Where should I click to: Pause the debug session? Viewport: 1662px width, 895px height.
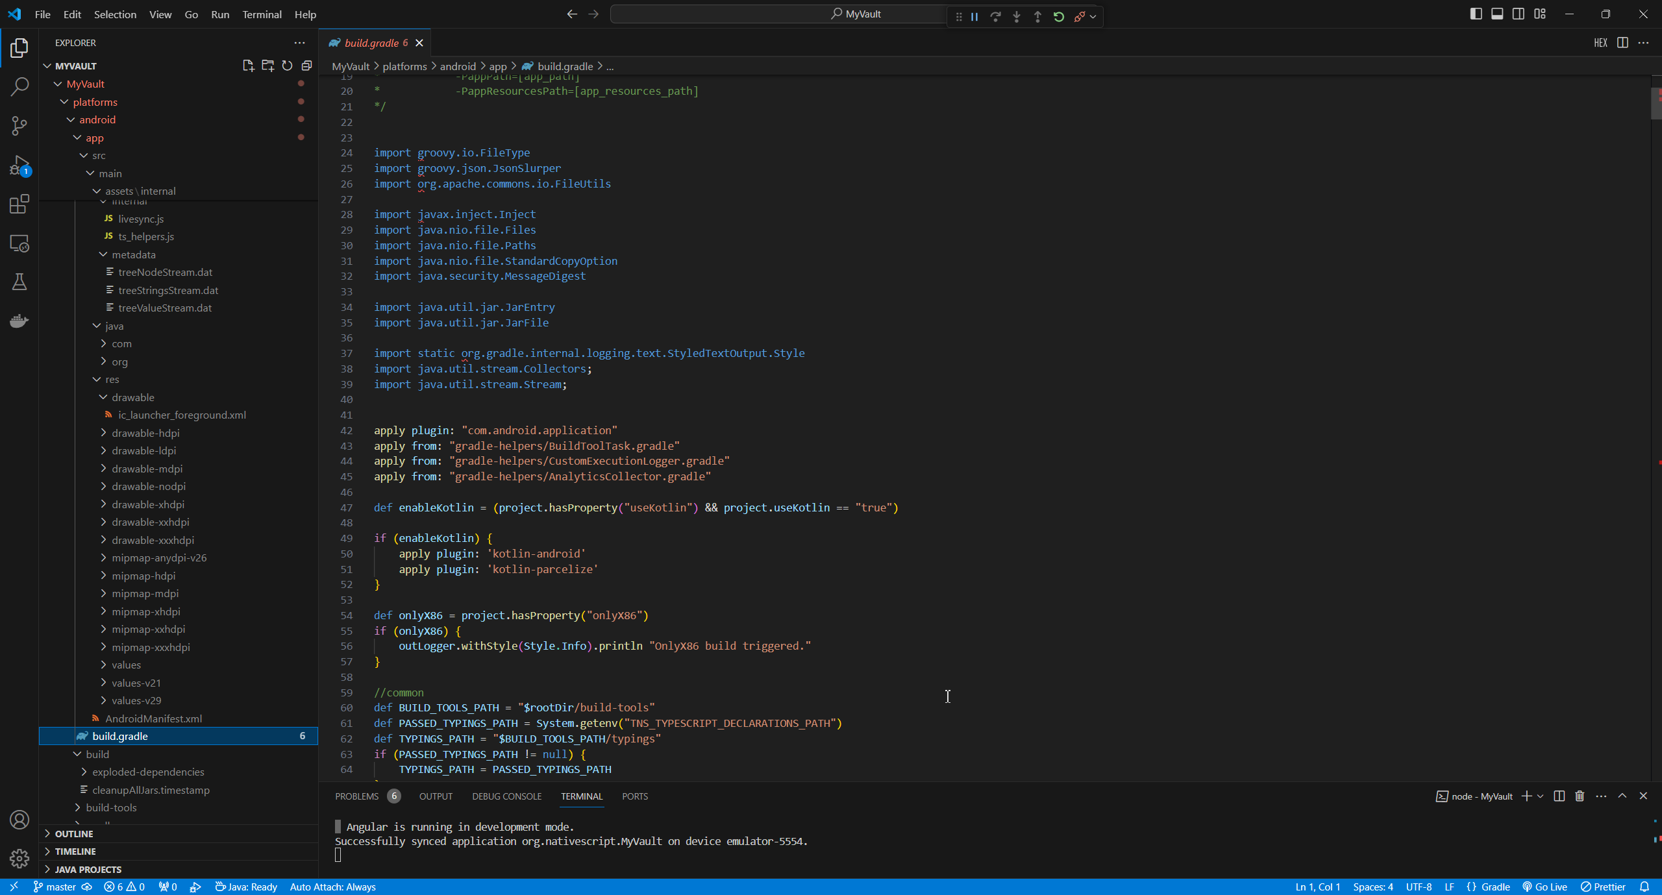pos(974,17)
